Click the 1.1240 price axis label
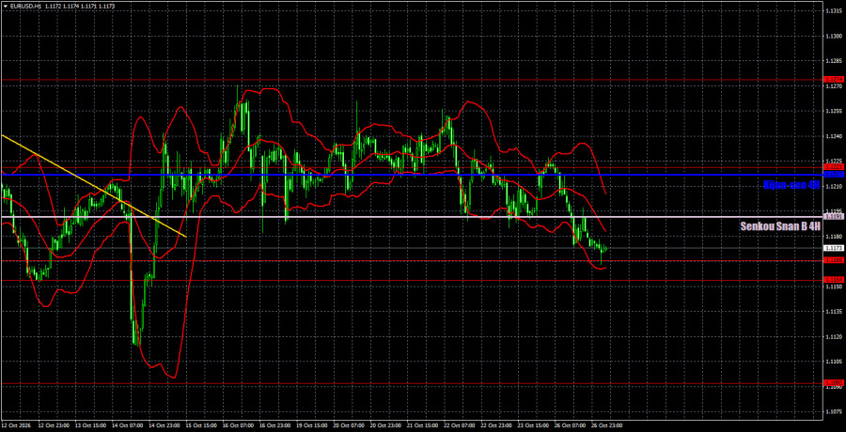This screenshot has width=846, height=432. coord(834,136)
